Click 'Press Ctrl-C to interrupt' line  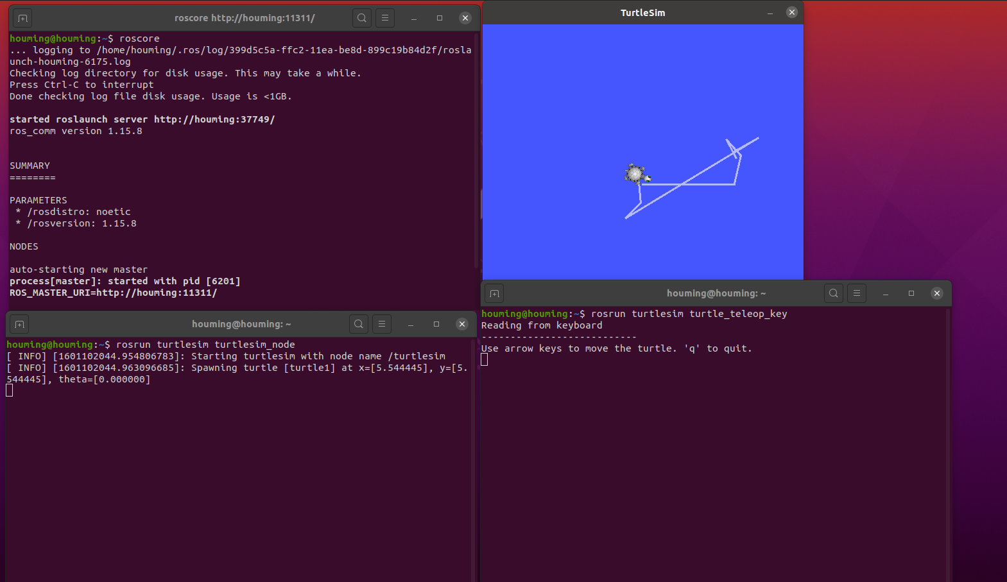82,85
